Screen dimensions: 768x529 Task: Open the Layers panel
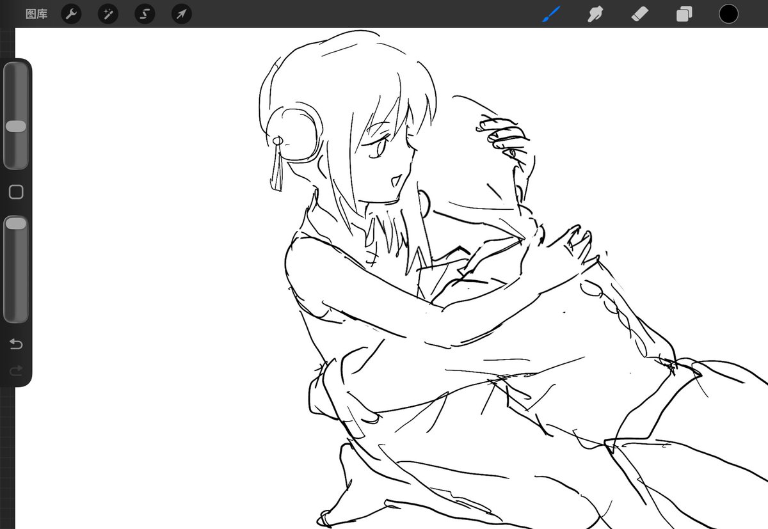click(x=684, y=14)
